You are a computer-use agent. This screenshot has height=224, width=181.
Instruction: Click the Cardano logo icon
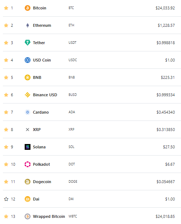[28, 112]
